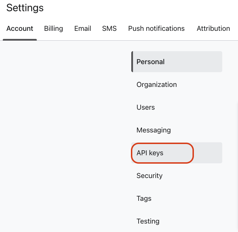Screen dimensions: 238x232
Task: Click the Settings page heading
Action: (x=25, y=8)
